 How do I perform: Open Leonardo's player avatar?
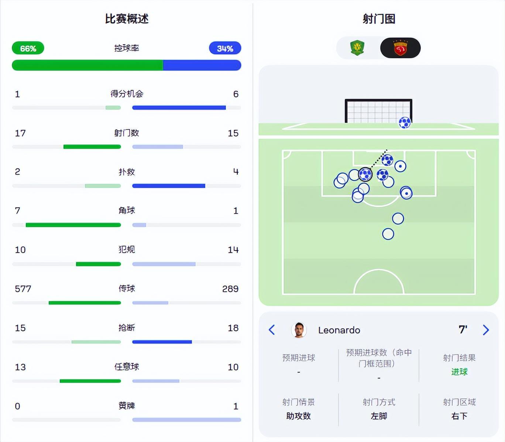coord(299,330)
